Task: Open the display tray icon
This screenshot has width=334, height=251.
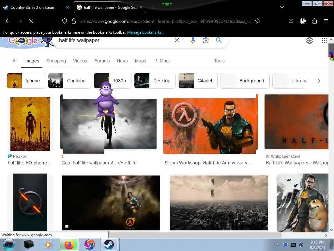Action: click(x=293, y=245)
